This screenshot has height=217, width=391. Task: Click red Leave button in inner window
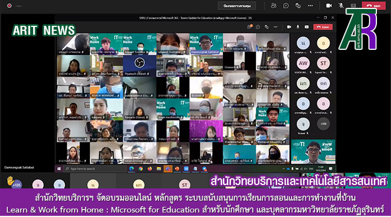coord(322,26)
